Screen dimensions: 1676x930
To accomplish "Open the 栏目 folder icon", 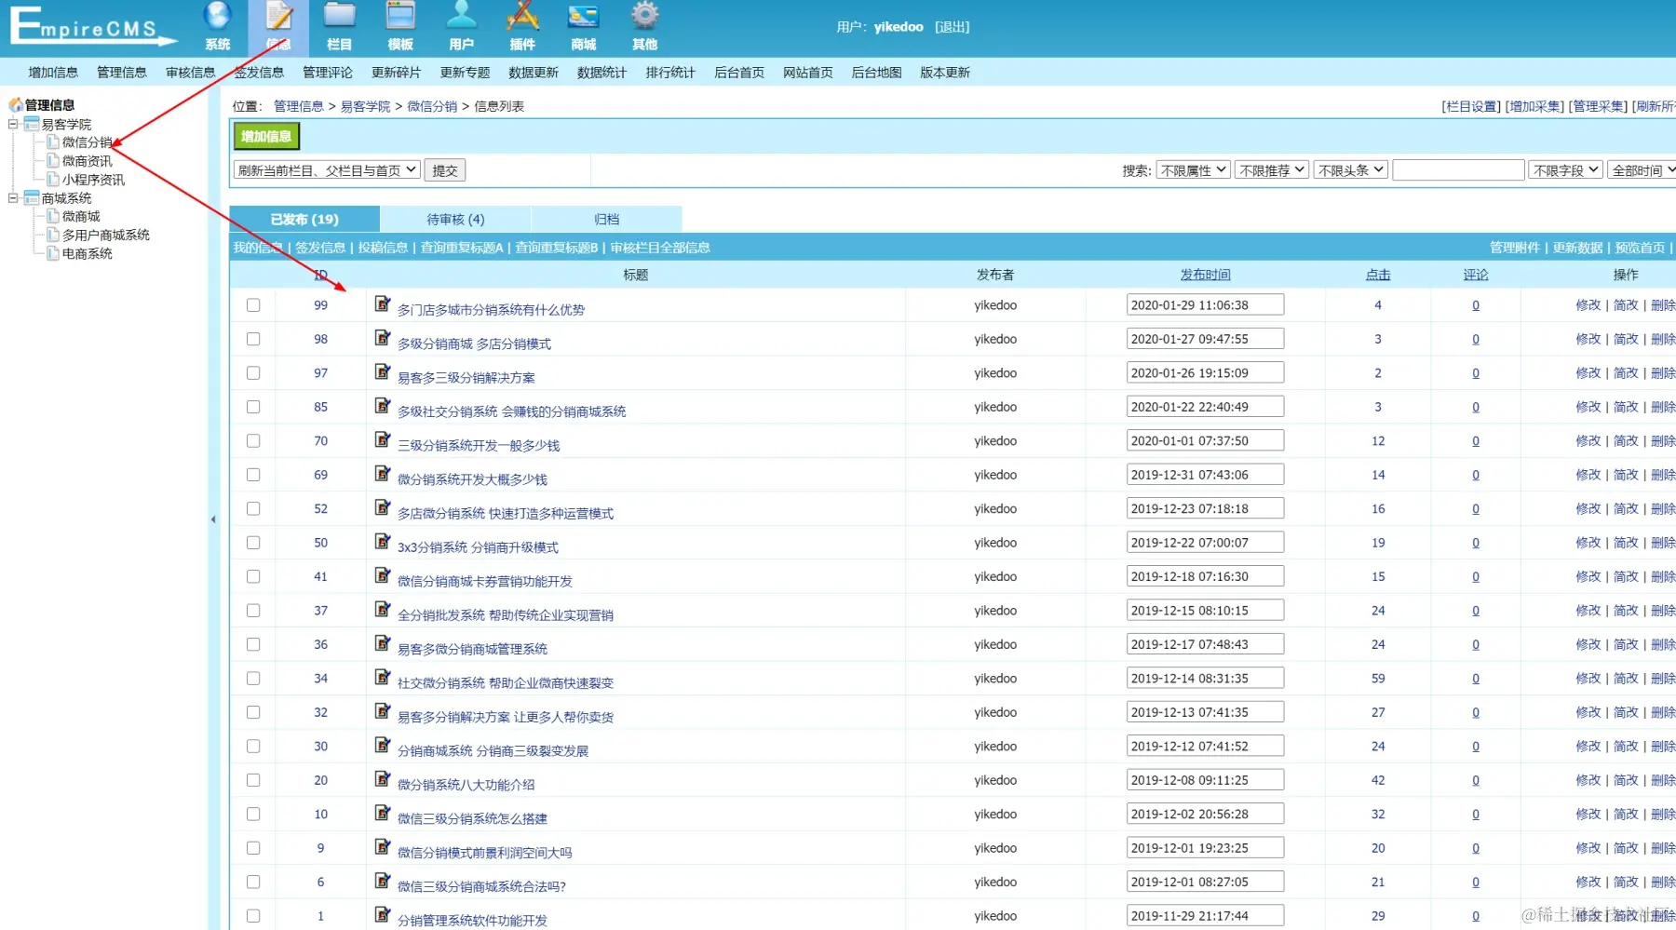I will [339, 17].
